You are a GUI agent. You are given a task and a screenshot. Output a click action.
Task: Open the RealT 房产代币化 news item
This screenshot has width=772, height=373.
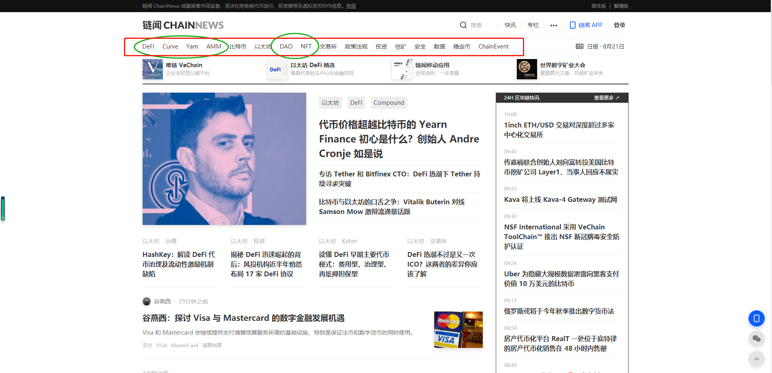pyautogui.click(x=561, y=343)
